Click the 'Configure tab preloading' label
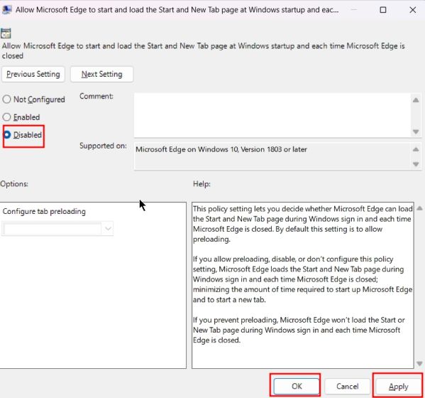 click(44, 211)
